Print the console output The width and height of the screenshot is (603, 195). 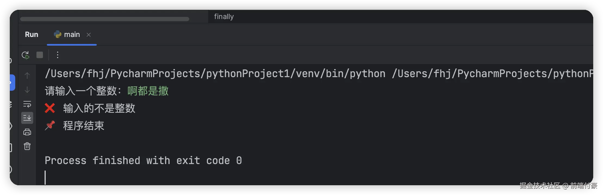[27, 132]
